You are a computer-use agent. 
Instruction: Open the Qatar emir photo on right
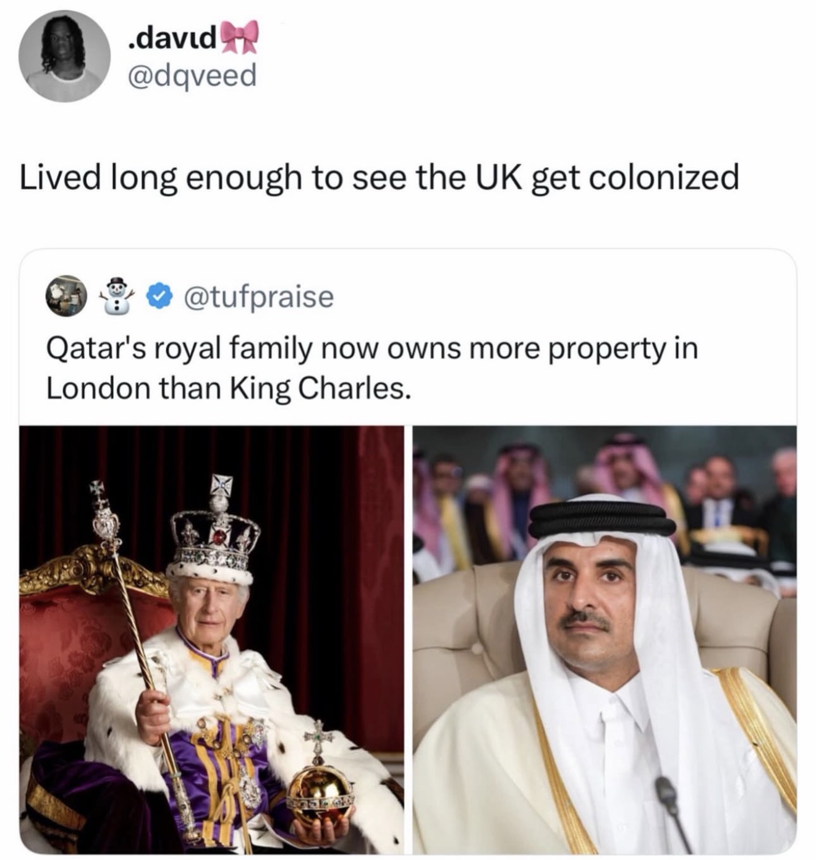tap(605, 640)
